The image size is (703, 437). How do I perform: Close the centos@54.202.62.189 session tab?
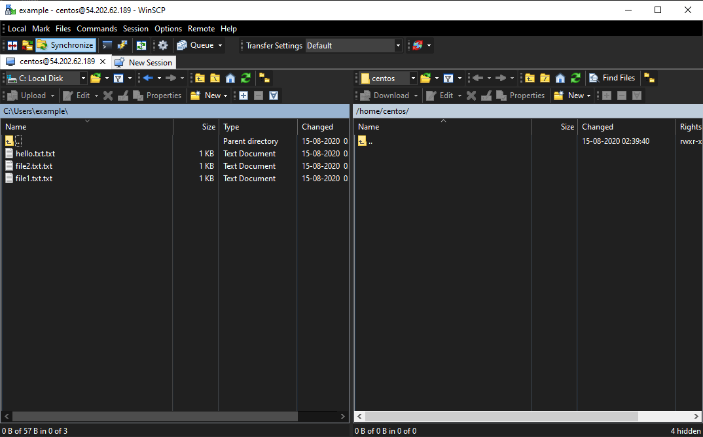pos(103,61)
